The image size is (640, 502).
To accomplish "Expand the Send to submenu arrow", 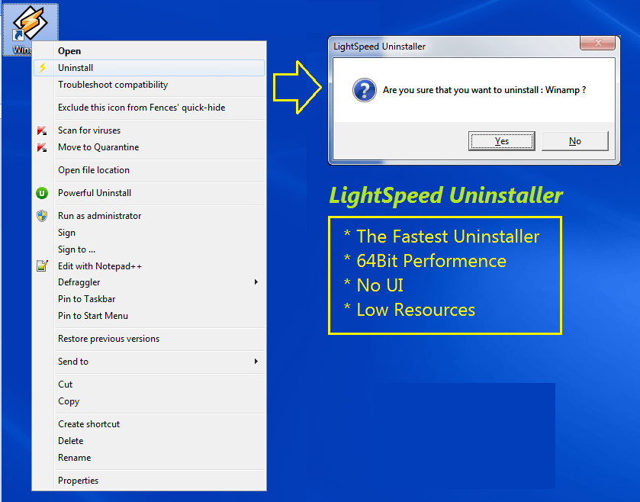I will tap(256, 362).
